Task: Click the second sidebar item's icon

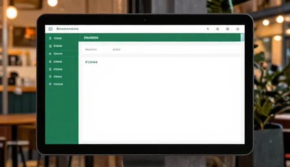Action: point(50,46)
